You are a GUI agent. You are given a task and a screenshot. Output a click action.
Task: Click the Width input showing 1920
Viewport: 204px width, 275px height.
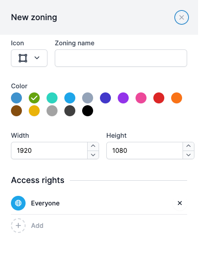[x=49, y=151]
